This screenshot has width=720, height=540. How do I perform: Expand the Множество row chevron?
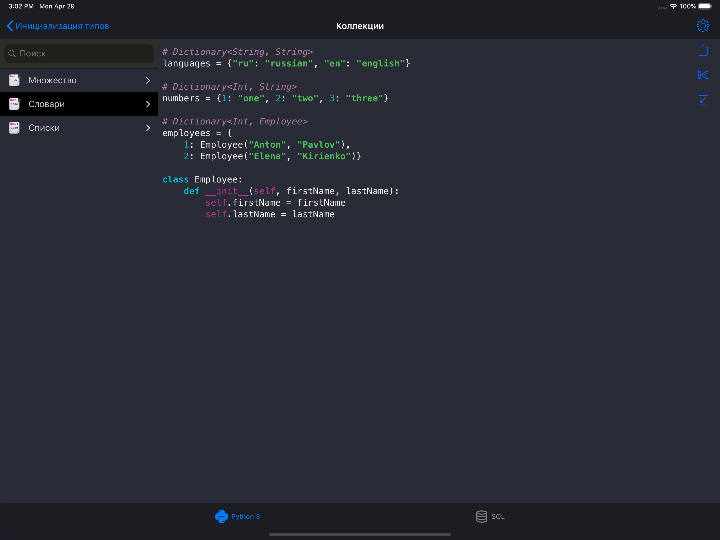pos(148,80)
